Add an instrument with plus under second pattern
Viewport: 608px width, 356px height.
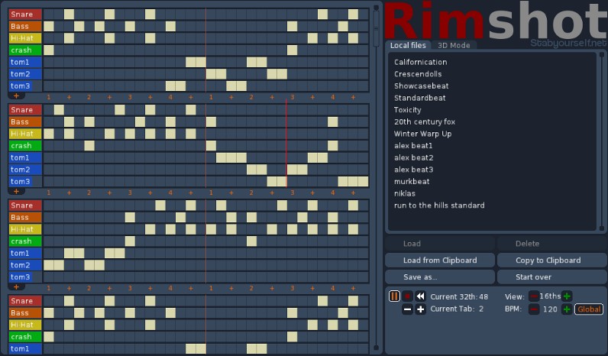coord(16,191)
